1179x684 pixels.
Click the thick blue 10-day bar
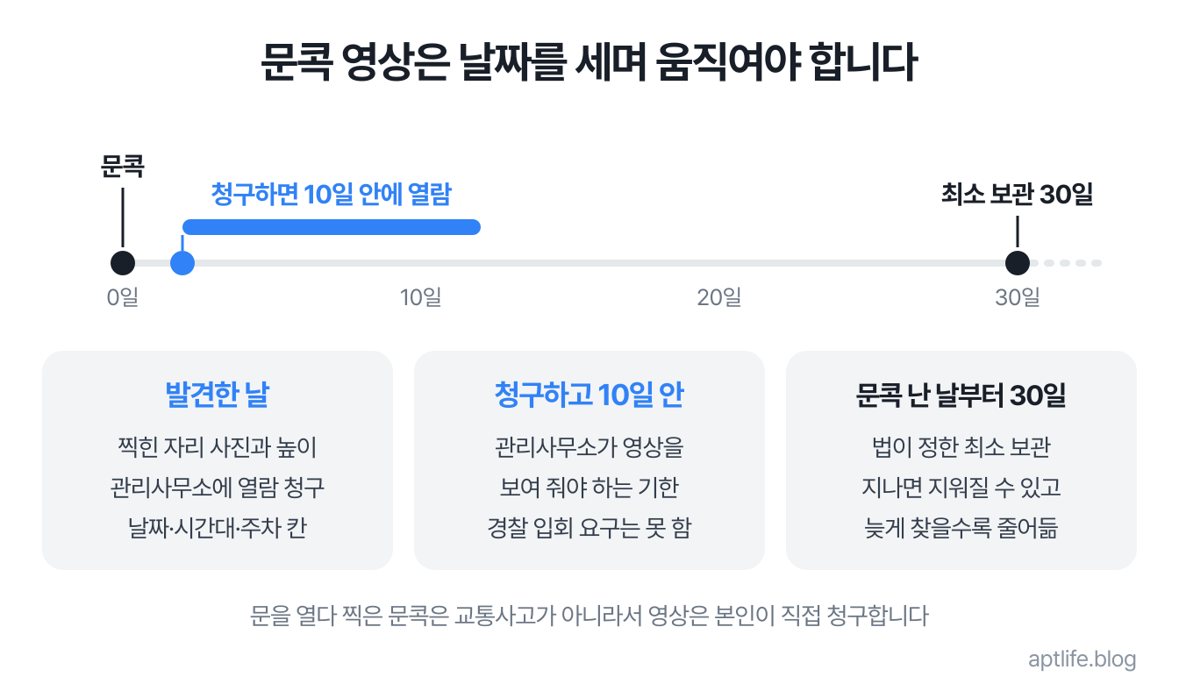coord(332,227)
